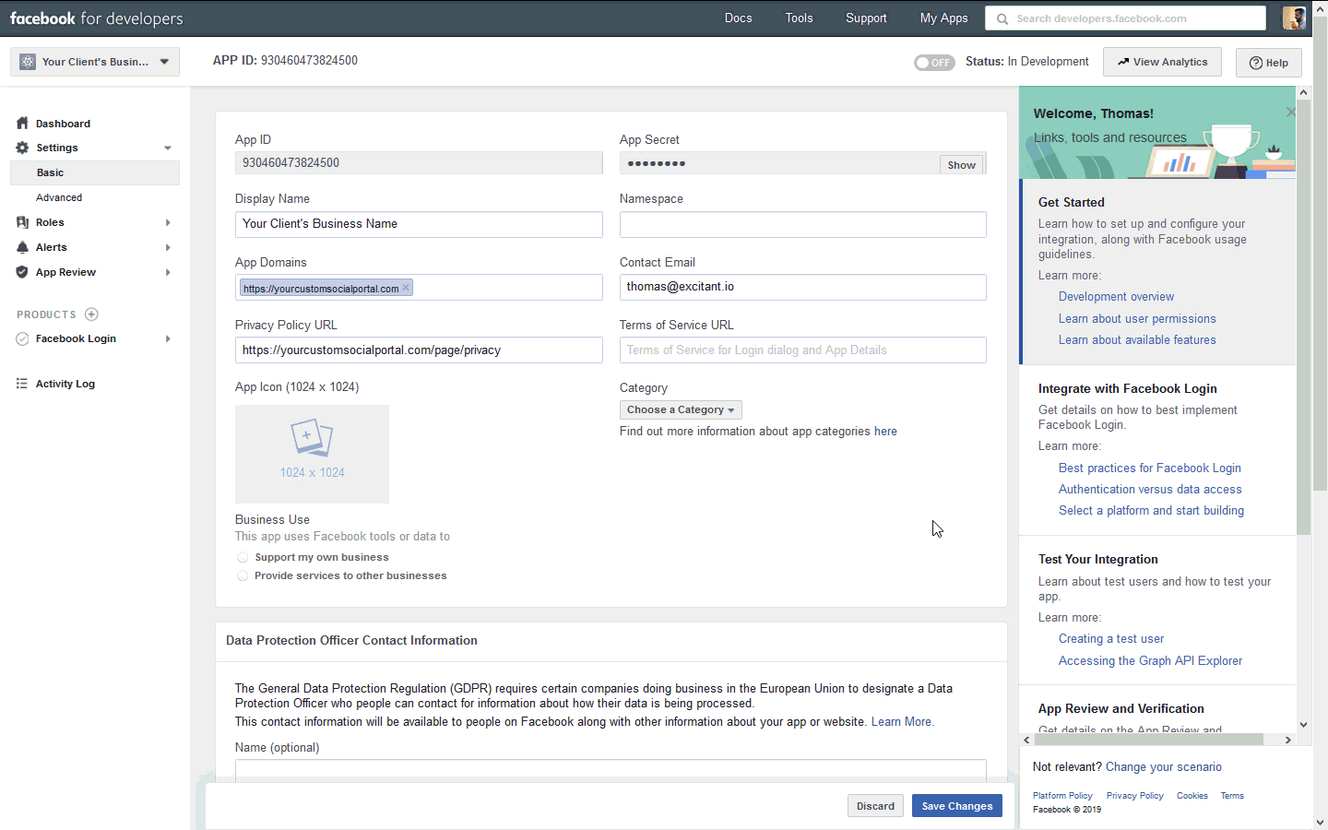Close the Welcome Thomas panel
The image size is (1328, 830).
coord(1290,113)
